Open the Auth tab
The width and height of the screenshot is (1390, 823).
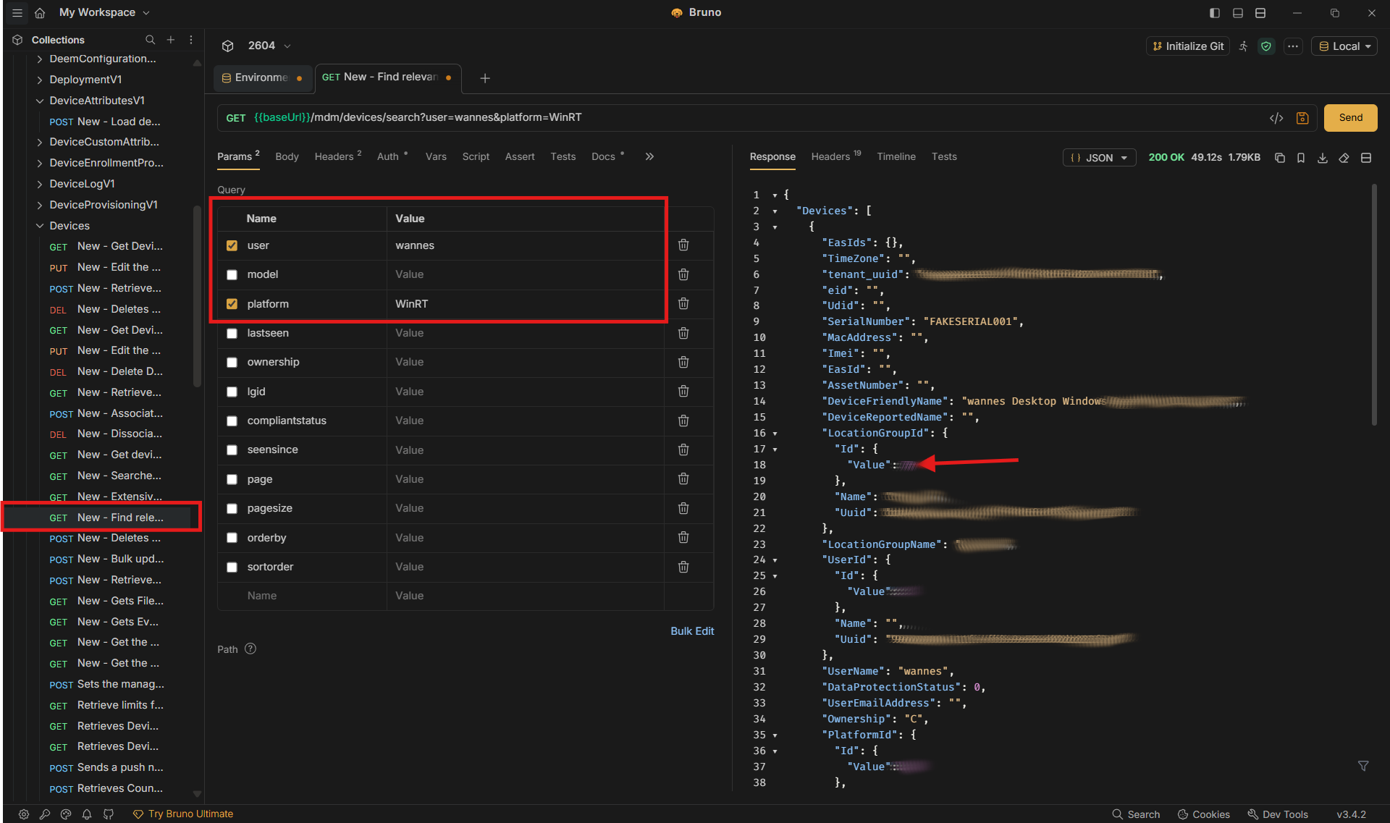pyautogui.click(x=392, y=156)
